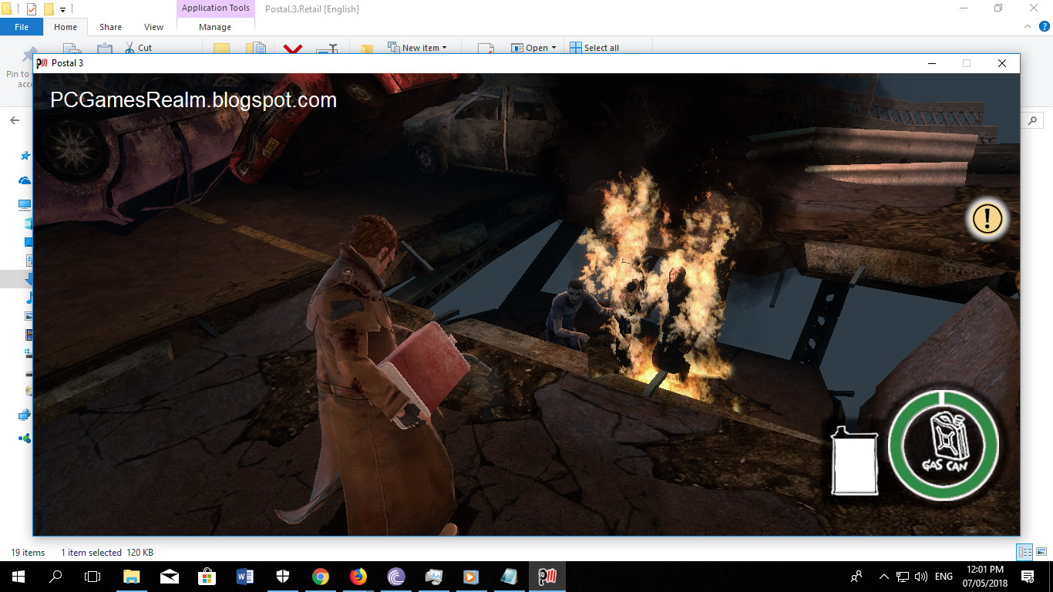Open the Mail app from taskbar

click(170, 577)
